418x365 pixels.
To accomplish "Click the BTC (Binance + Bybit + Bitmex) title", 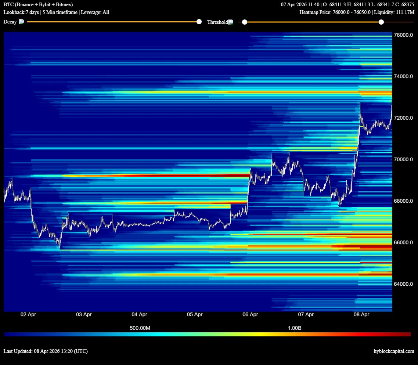I will (x=38, y=4).
